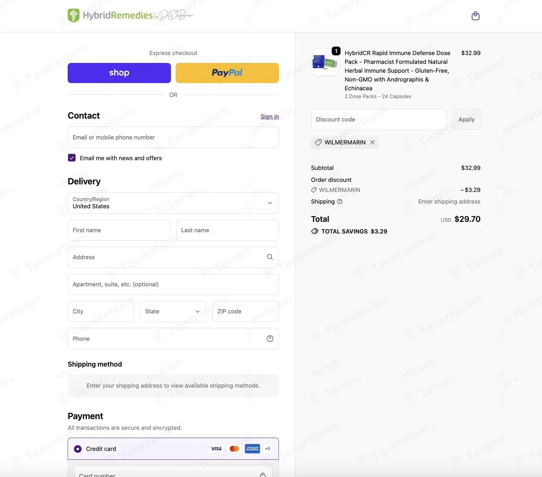The height and width of the screenshot is (477, 542).
Task: Pay with Shop express checkout
Action: coord(119,73)
